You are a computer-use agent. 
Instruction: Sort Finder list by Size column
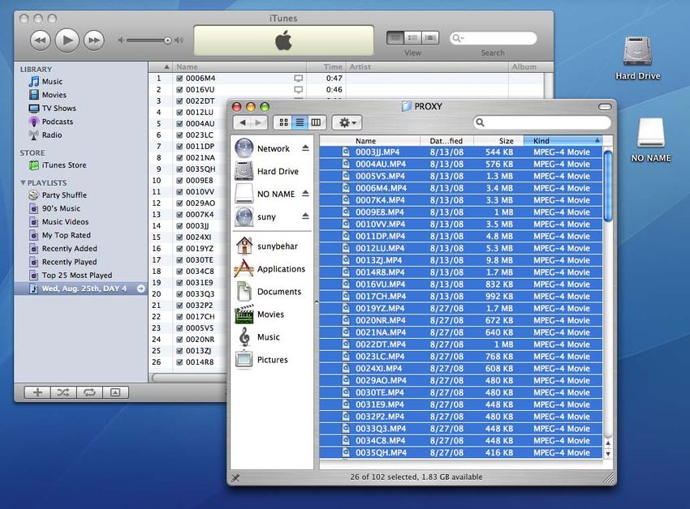click(x=498, y=141)
